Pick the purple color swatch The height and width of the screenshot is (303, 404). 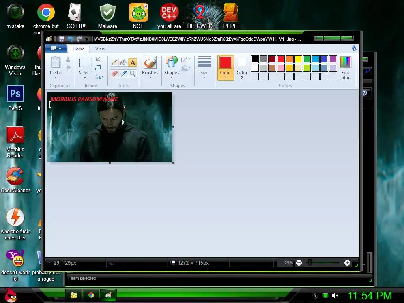point(333,59)
